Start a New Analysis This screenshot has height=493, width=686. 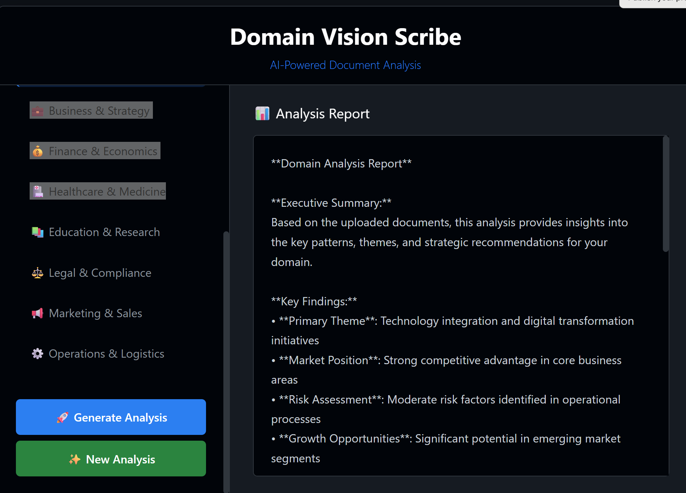click(111, 459)
